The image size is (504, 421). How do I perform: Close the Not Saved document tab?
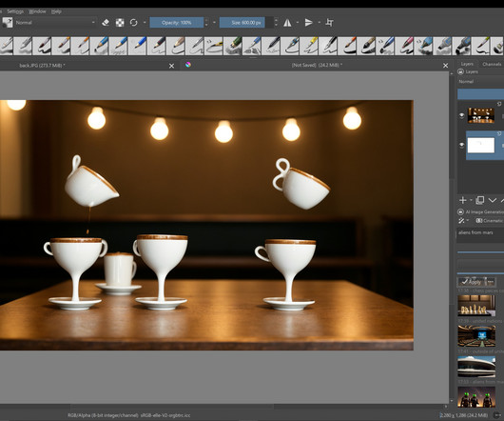pos(445,66)
